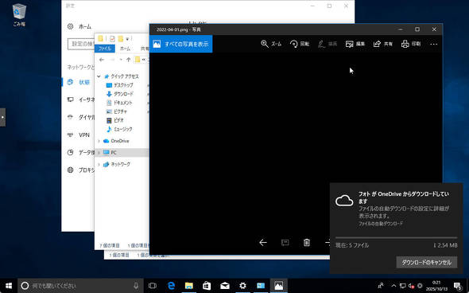
Task: Open Task View from taskbar
Action: [153, 286]
